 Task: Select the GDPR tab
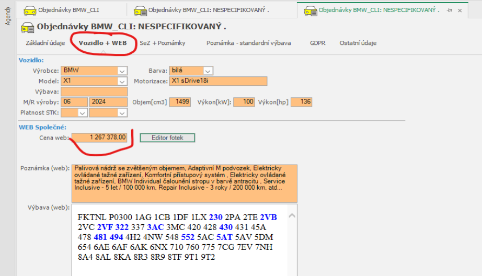click(317, 43)
